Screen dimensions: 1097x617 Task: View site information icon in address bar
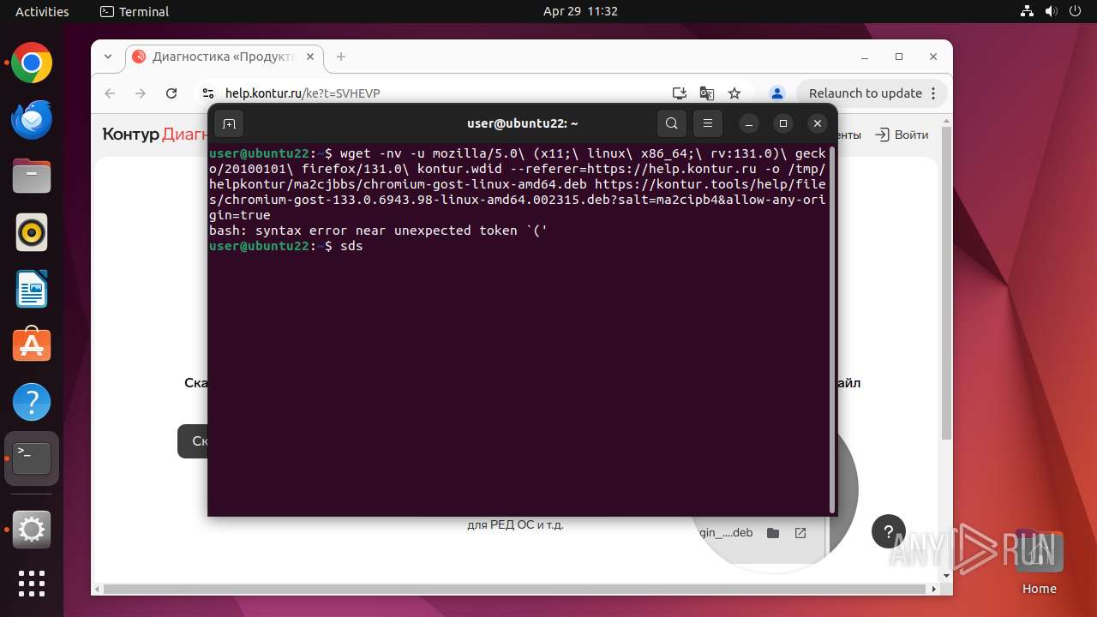coord(207,93)
